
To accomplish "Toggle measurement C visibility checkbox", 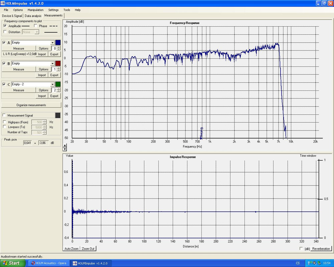I will (4, 84).
